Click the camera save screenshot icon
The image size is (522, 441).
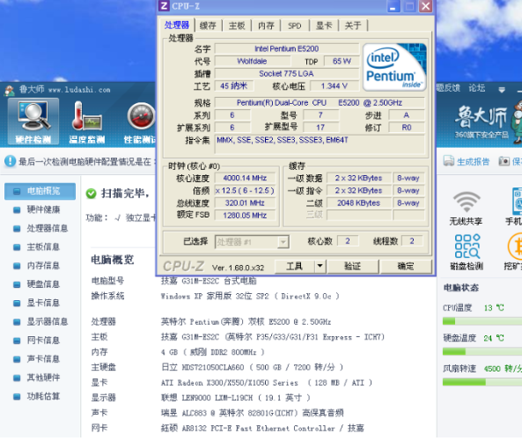504,161
